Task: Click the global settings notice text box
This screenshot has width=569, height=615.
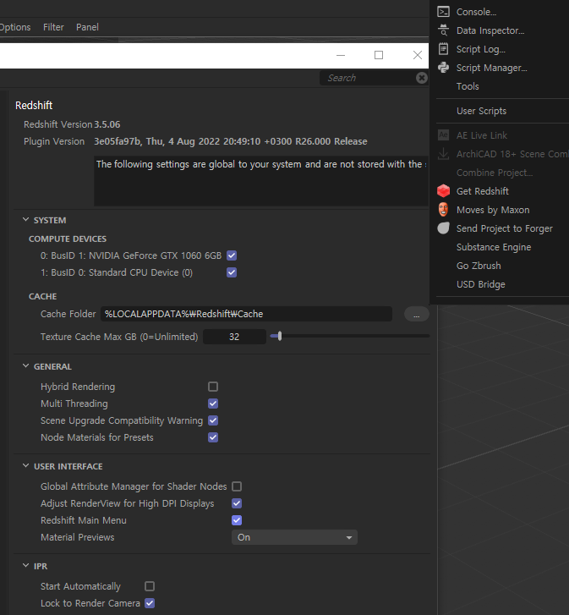Action: [x=261, y=181]
